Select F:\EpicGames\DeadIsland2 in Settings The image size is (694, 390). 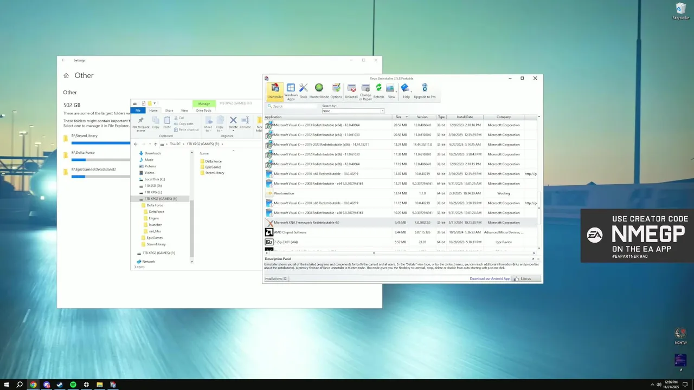point(97,172)
